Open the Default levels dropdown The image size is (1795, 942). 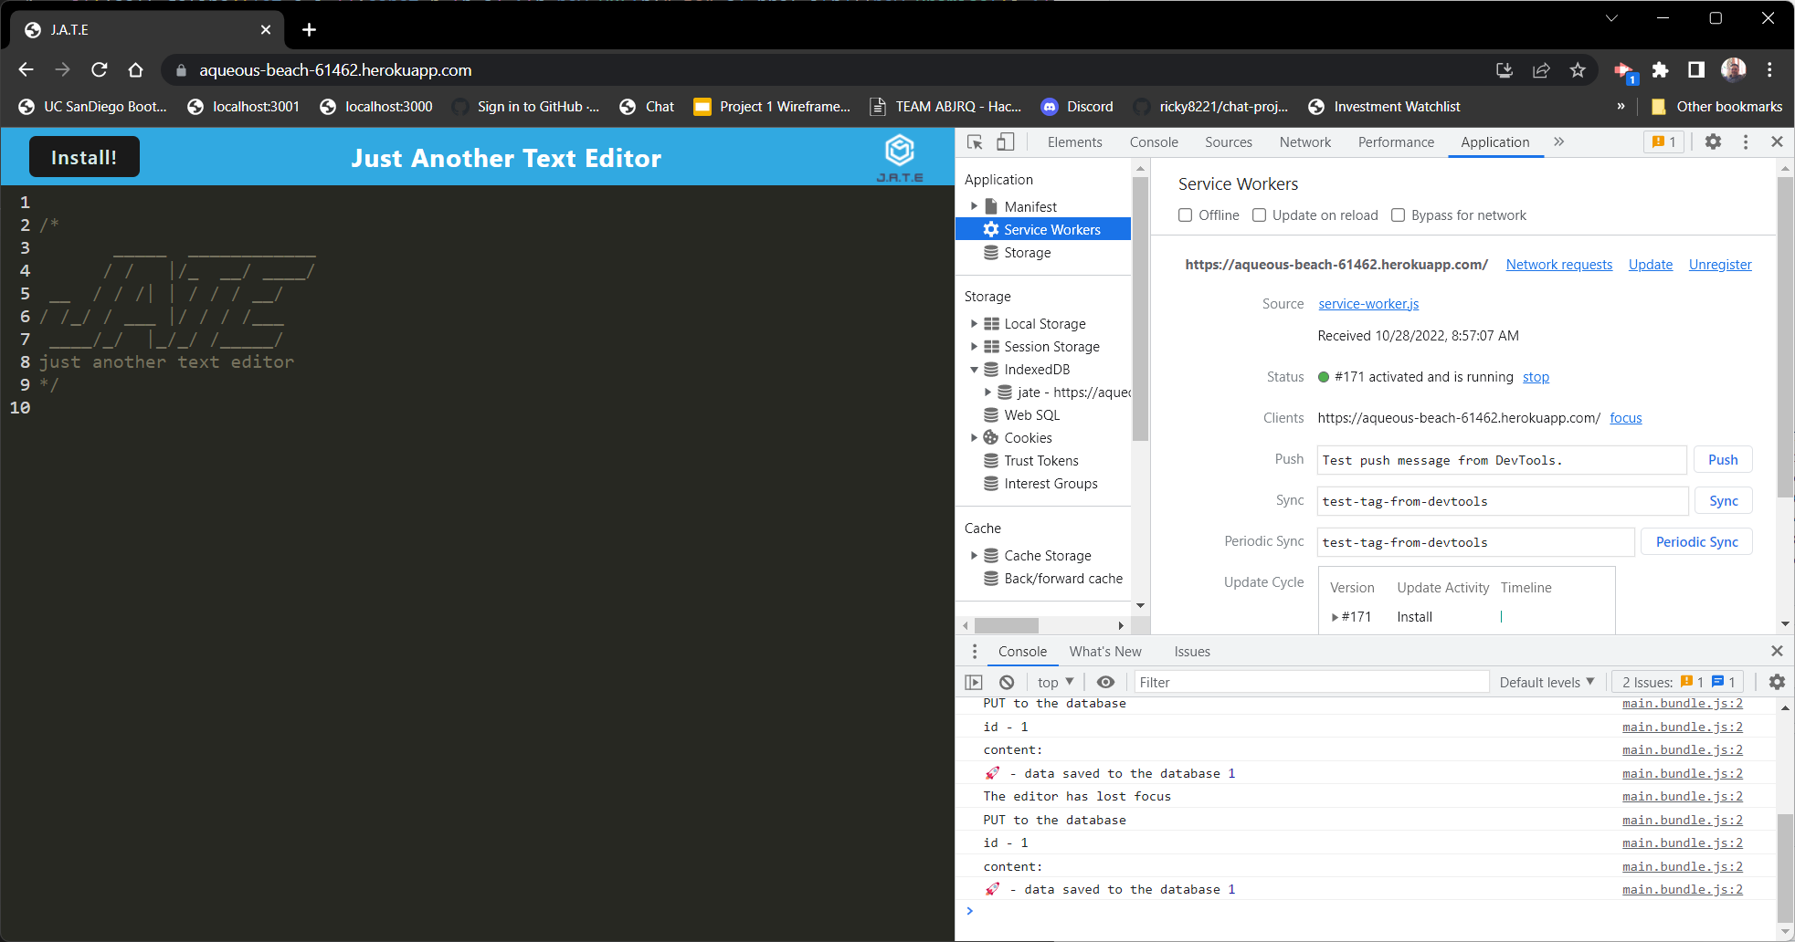click(1547, 682)
